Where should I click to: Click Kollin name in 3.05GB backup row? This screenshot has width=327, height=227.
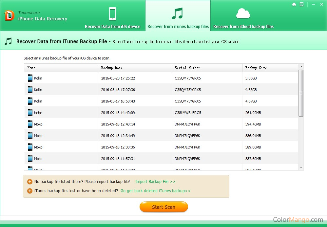(x=38, y=78)
